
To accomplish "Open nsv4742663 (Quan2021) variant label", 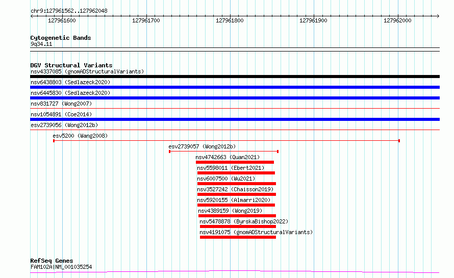I will [228, 157].
